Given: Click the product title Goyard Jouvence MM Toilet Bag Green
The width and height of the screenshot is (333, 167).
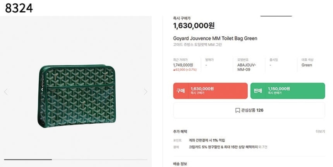Looking at the screenshot, I should coord(215,38).
